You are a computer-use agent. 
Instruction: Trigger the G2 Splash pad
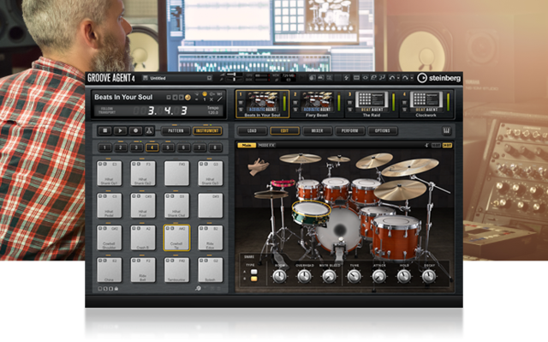coord(211,270)
